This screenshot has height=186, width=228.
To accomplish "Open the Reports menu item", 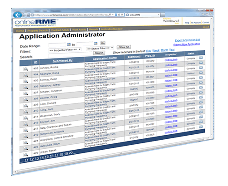I will pyautogui.click(x=93, y=29).
